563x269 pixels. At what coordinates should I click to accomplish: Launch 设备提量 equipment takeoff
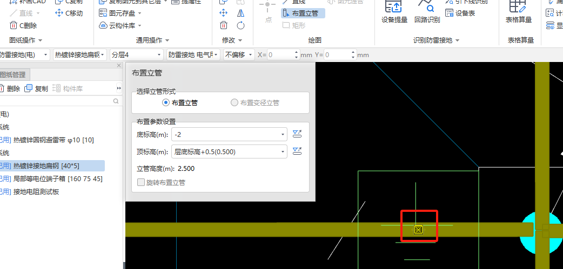tap(394, 12)
